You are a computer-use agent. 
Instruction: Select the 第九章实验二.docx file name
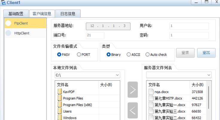(170, 118)
